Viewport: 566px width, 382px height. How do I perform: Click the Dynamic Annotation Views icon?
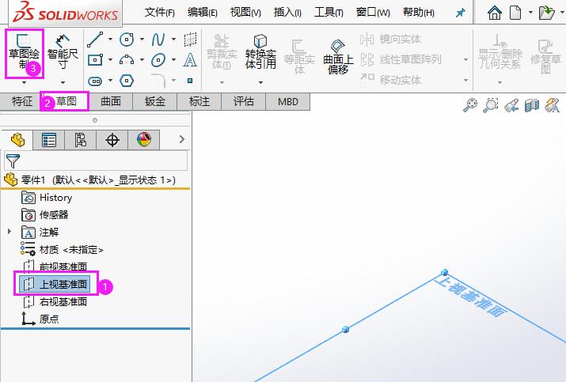[553, 105]
